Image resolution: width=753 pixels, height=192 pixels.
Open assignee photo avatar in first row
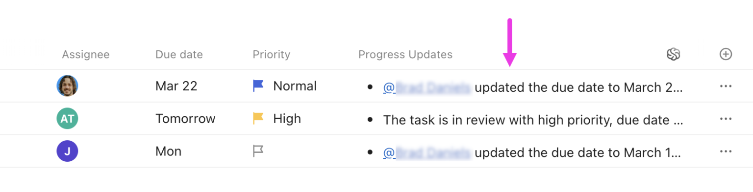(67, 86)
